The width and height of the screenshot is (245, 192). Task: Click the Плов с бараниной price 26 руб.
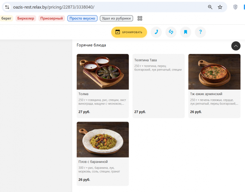(x=84, y=180)
